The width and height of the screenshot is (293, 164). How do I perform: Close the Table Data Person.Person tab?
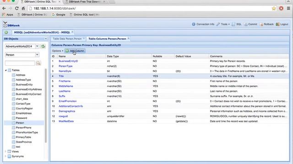coord(84,39)
